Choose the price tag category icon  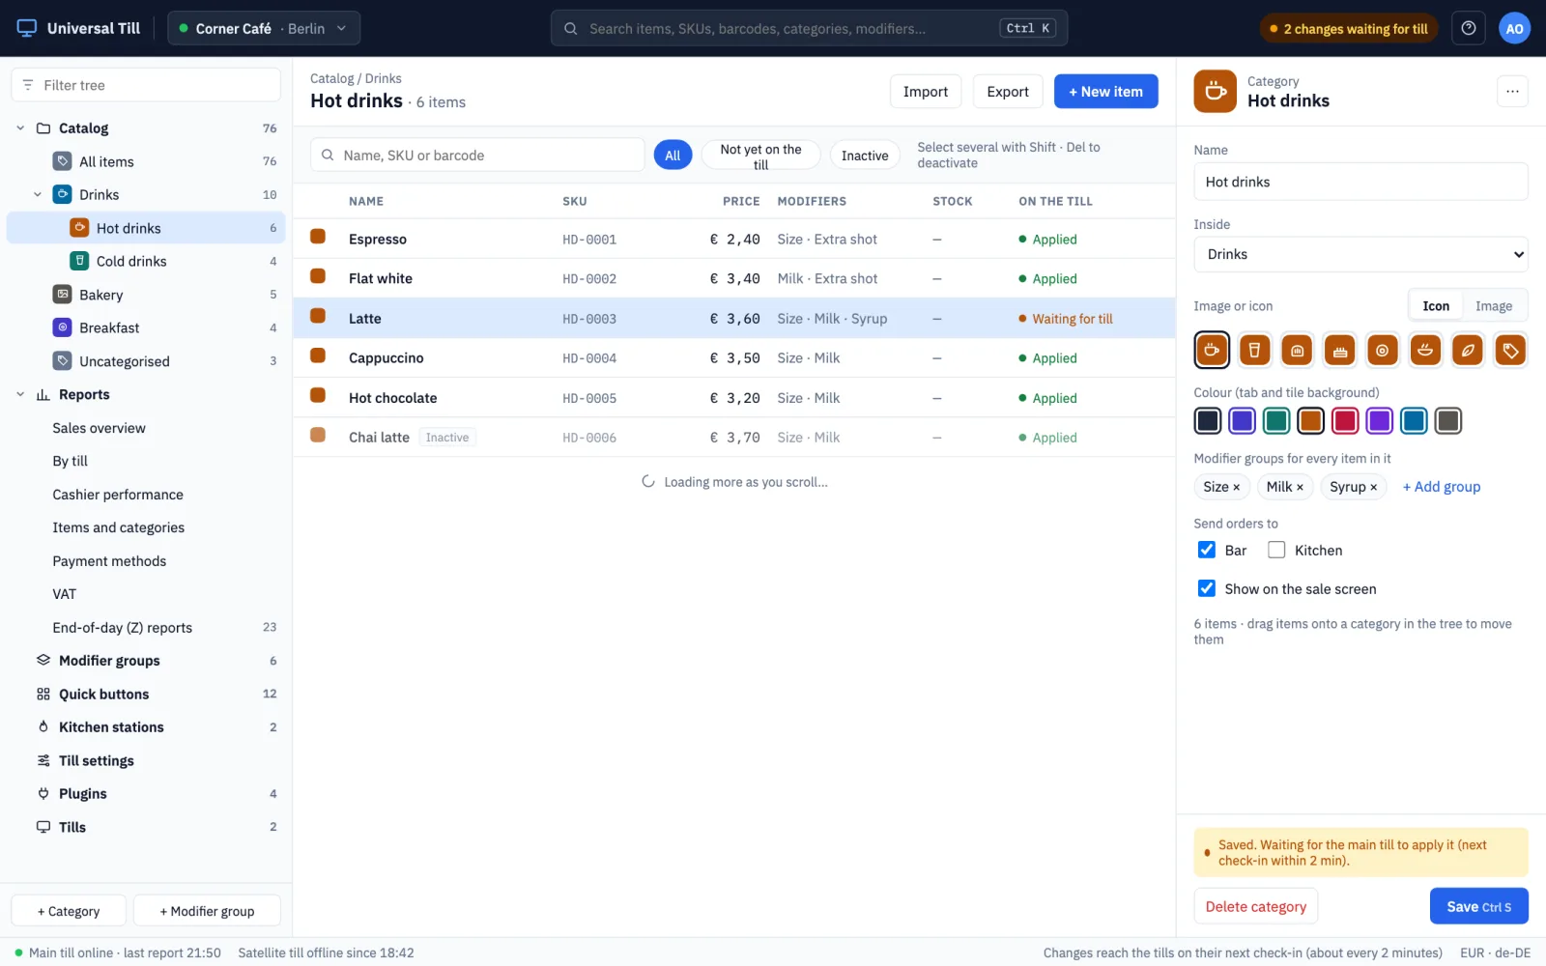pyautogui.click(x=1510, y=350)
